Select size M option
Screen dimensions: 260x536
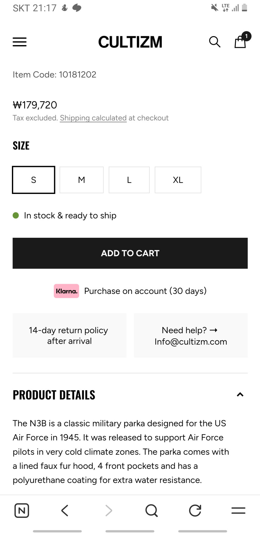click(81, 180)
